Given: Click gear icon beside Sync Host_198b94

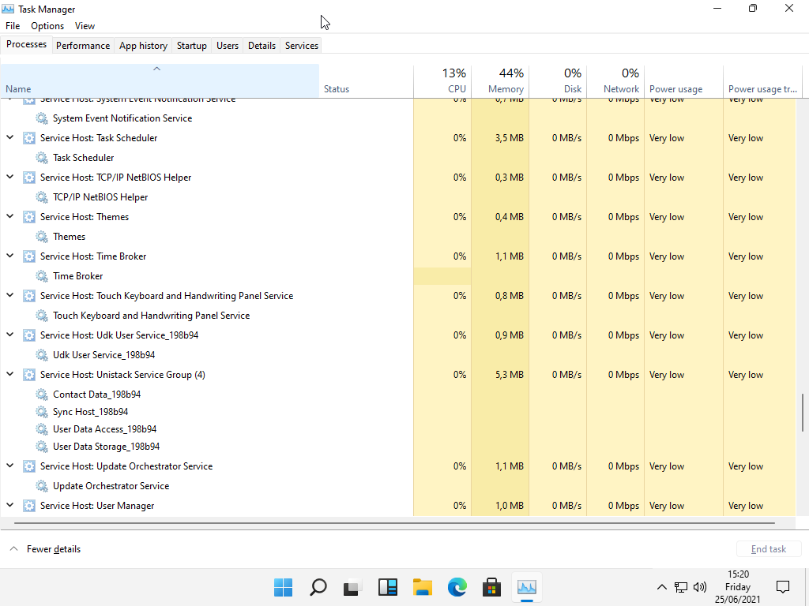Looking at the screenshot, I should [42, 412].
